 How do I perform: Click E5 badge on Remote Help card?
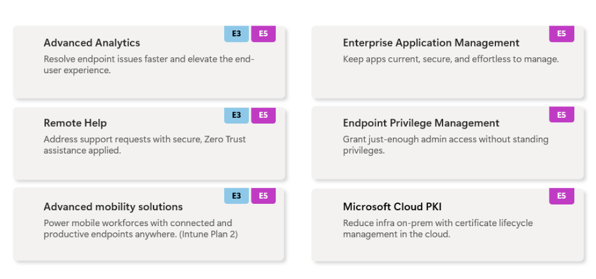click(x=264, y=115)
